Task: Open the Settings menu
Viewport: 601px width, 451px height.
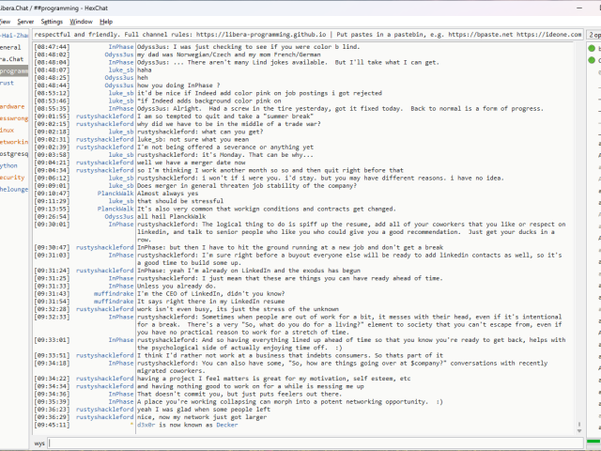Action: coord(53,21)
